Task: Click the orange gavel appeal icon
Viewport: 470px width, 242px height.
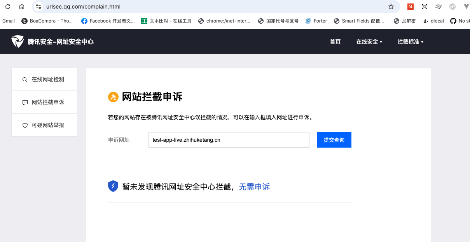Action: pyautogui.click(x=113, y=97)
